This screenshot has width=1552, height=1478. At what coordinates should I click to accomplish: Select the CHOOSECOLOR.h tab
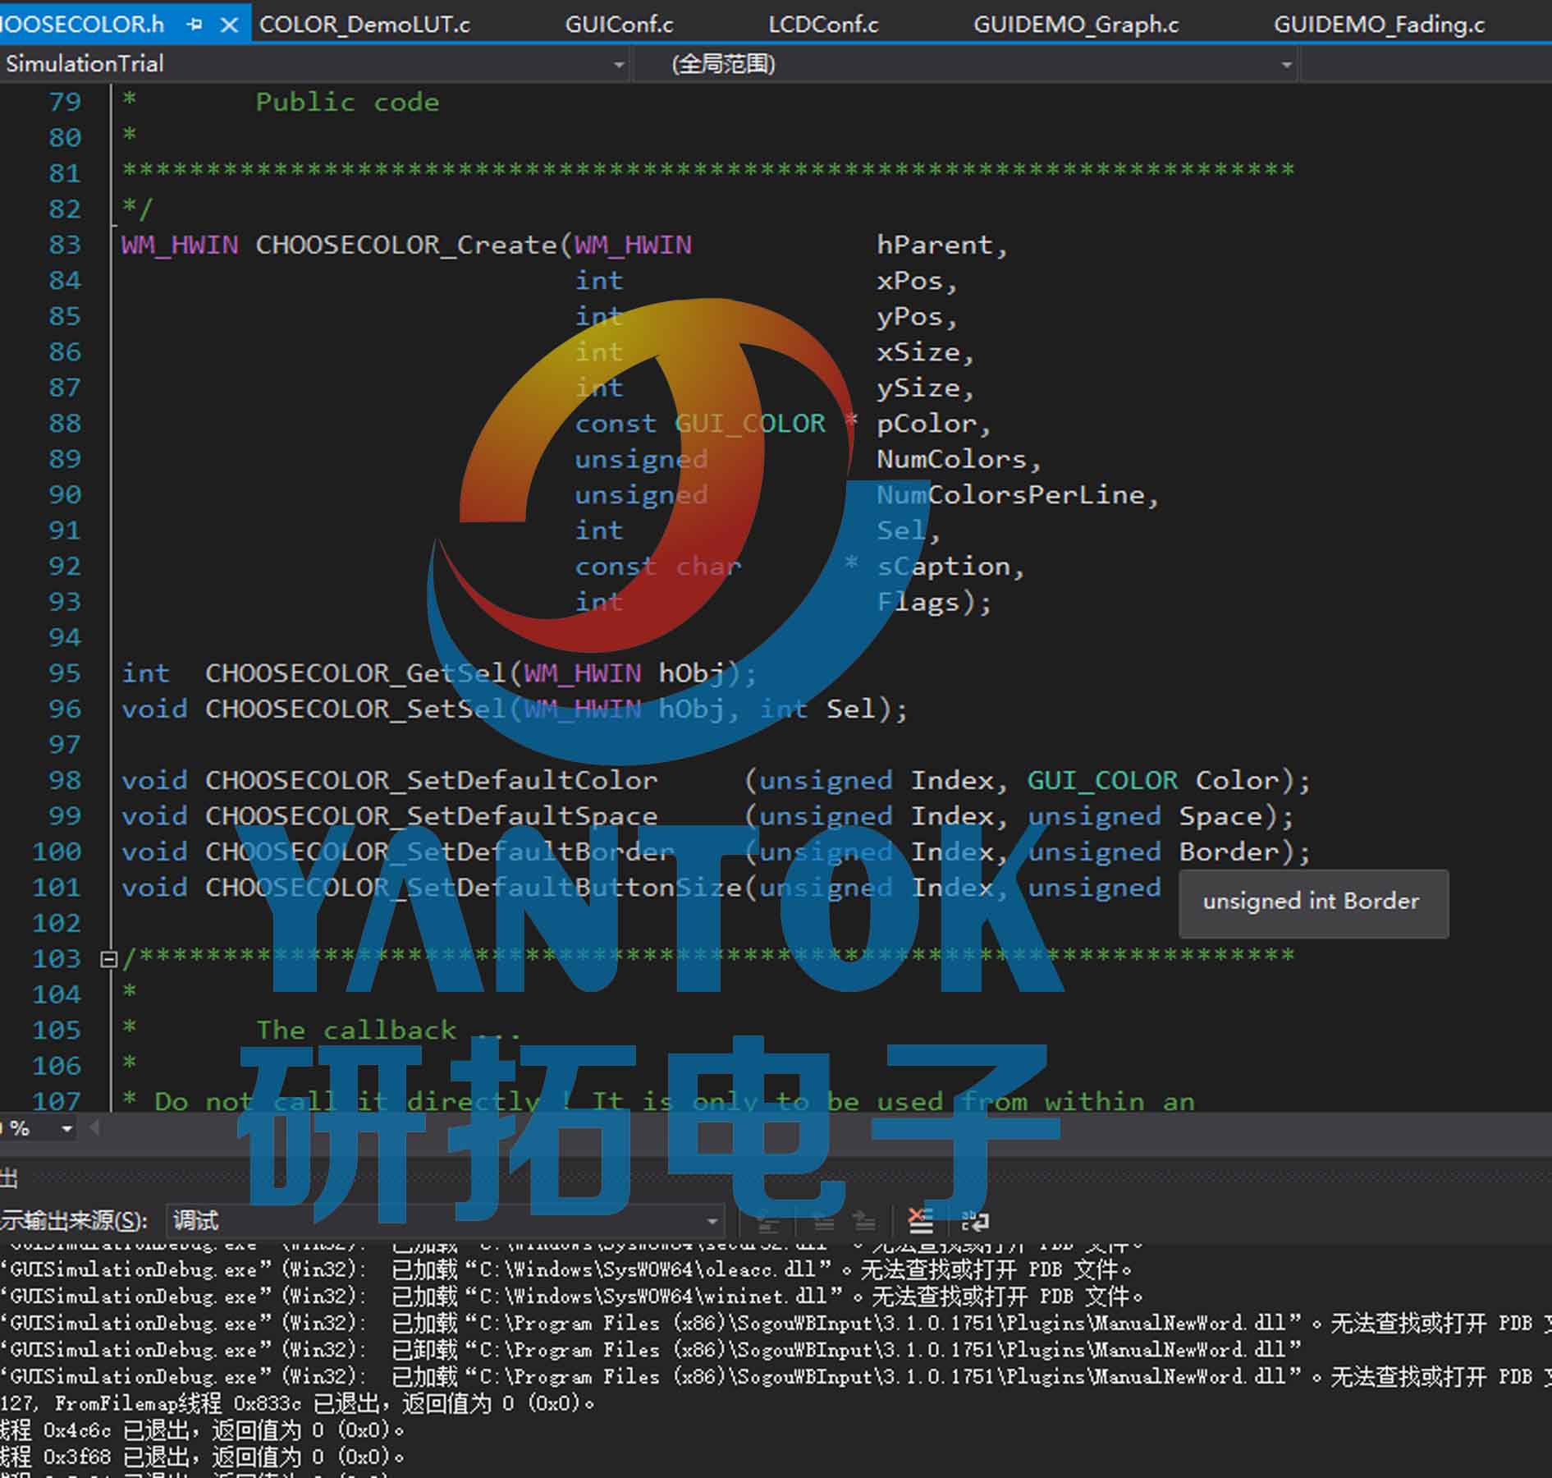(82, 25)
